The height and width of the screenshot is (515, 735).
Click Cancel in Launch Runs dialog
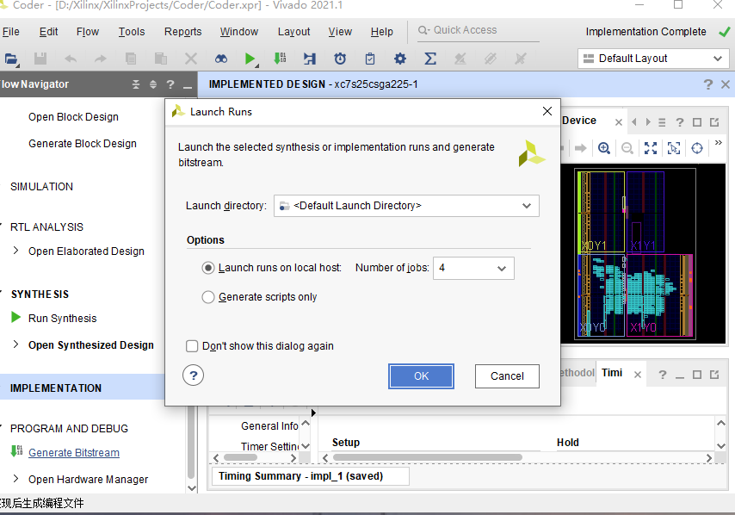tap(507, 376)
